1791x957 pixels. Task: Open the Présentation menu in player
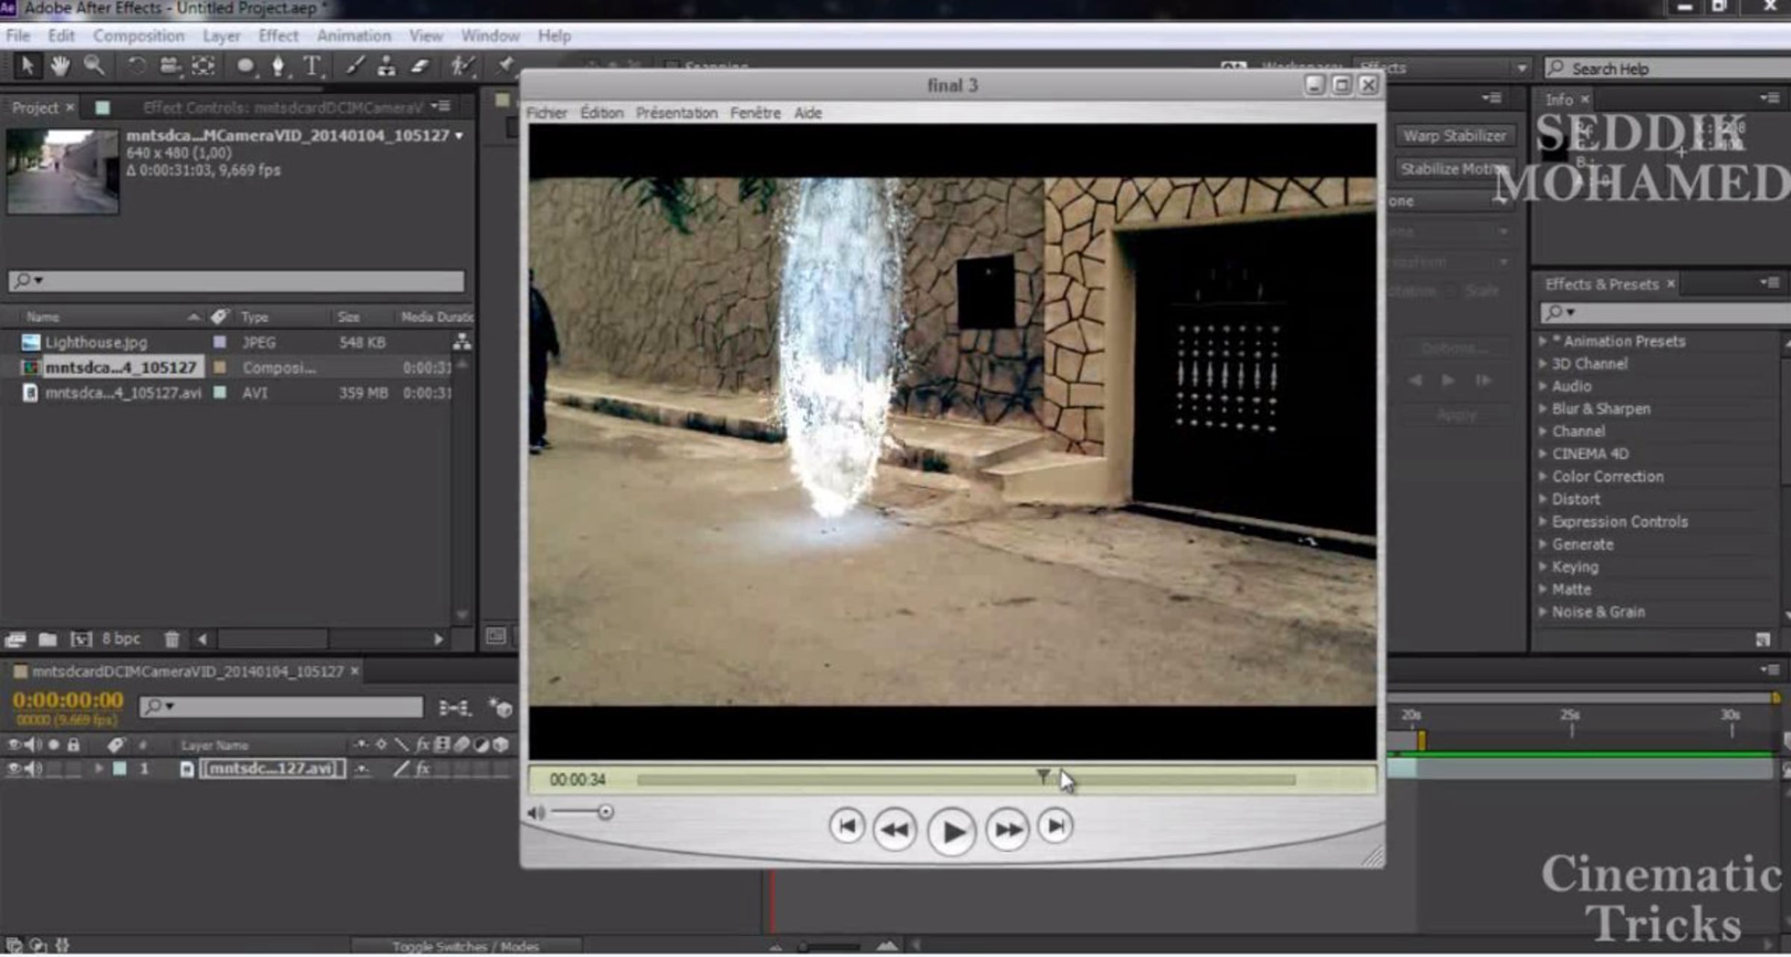676,113
